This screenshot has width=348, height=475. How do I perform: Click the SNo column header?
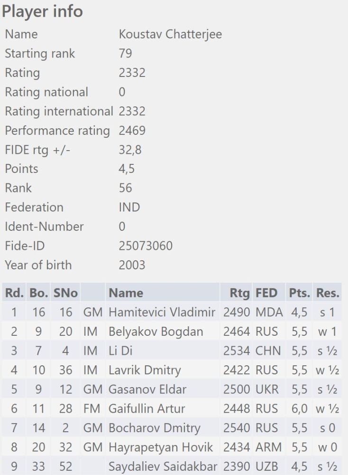65,293
